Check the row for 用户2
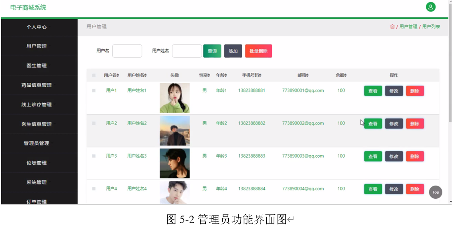 coord(94,123)
